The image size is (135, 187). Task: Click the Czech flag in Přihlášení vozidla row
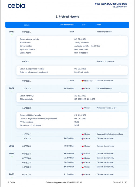[x=83, y=108]
